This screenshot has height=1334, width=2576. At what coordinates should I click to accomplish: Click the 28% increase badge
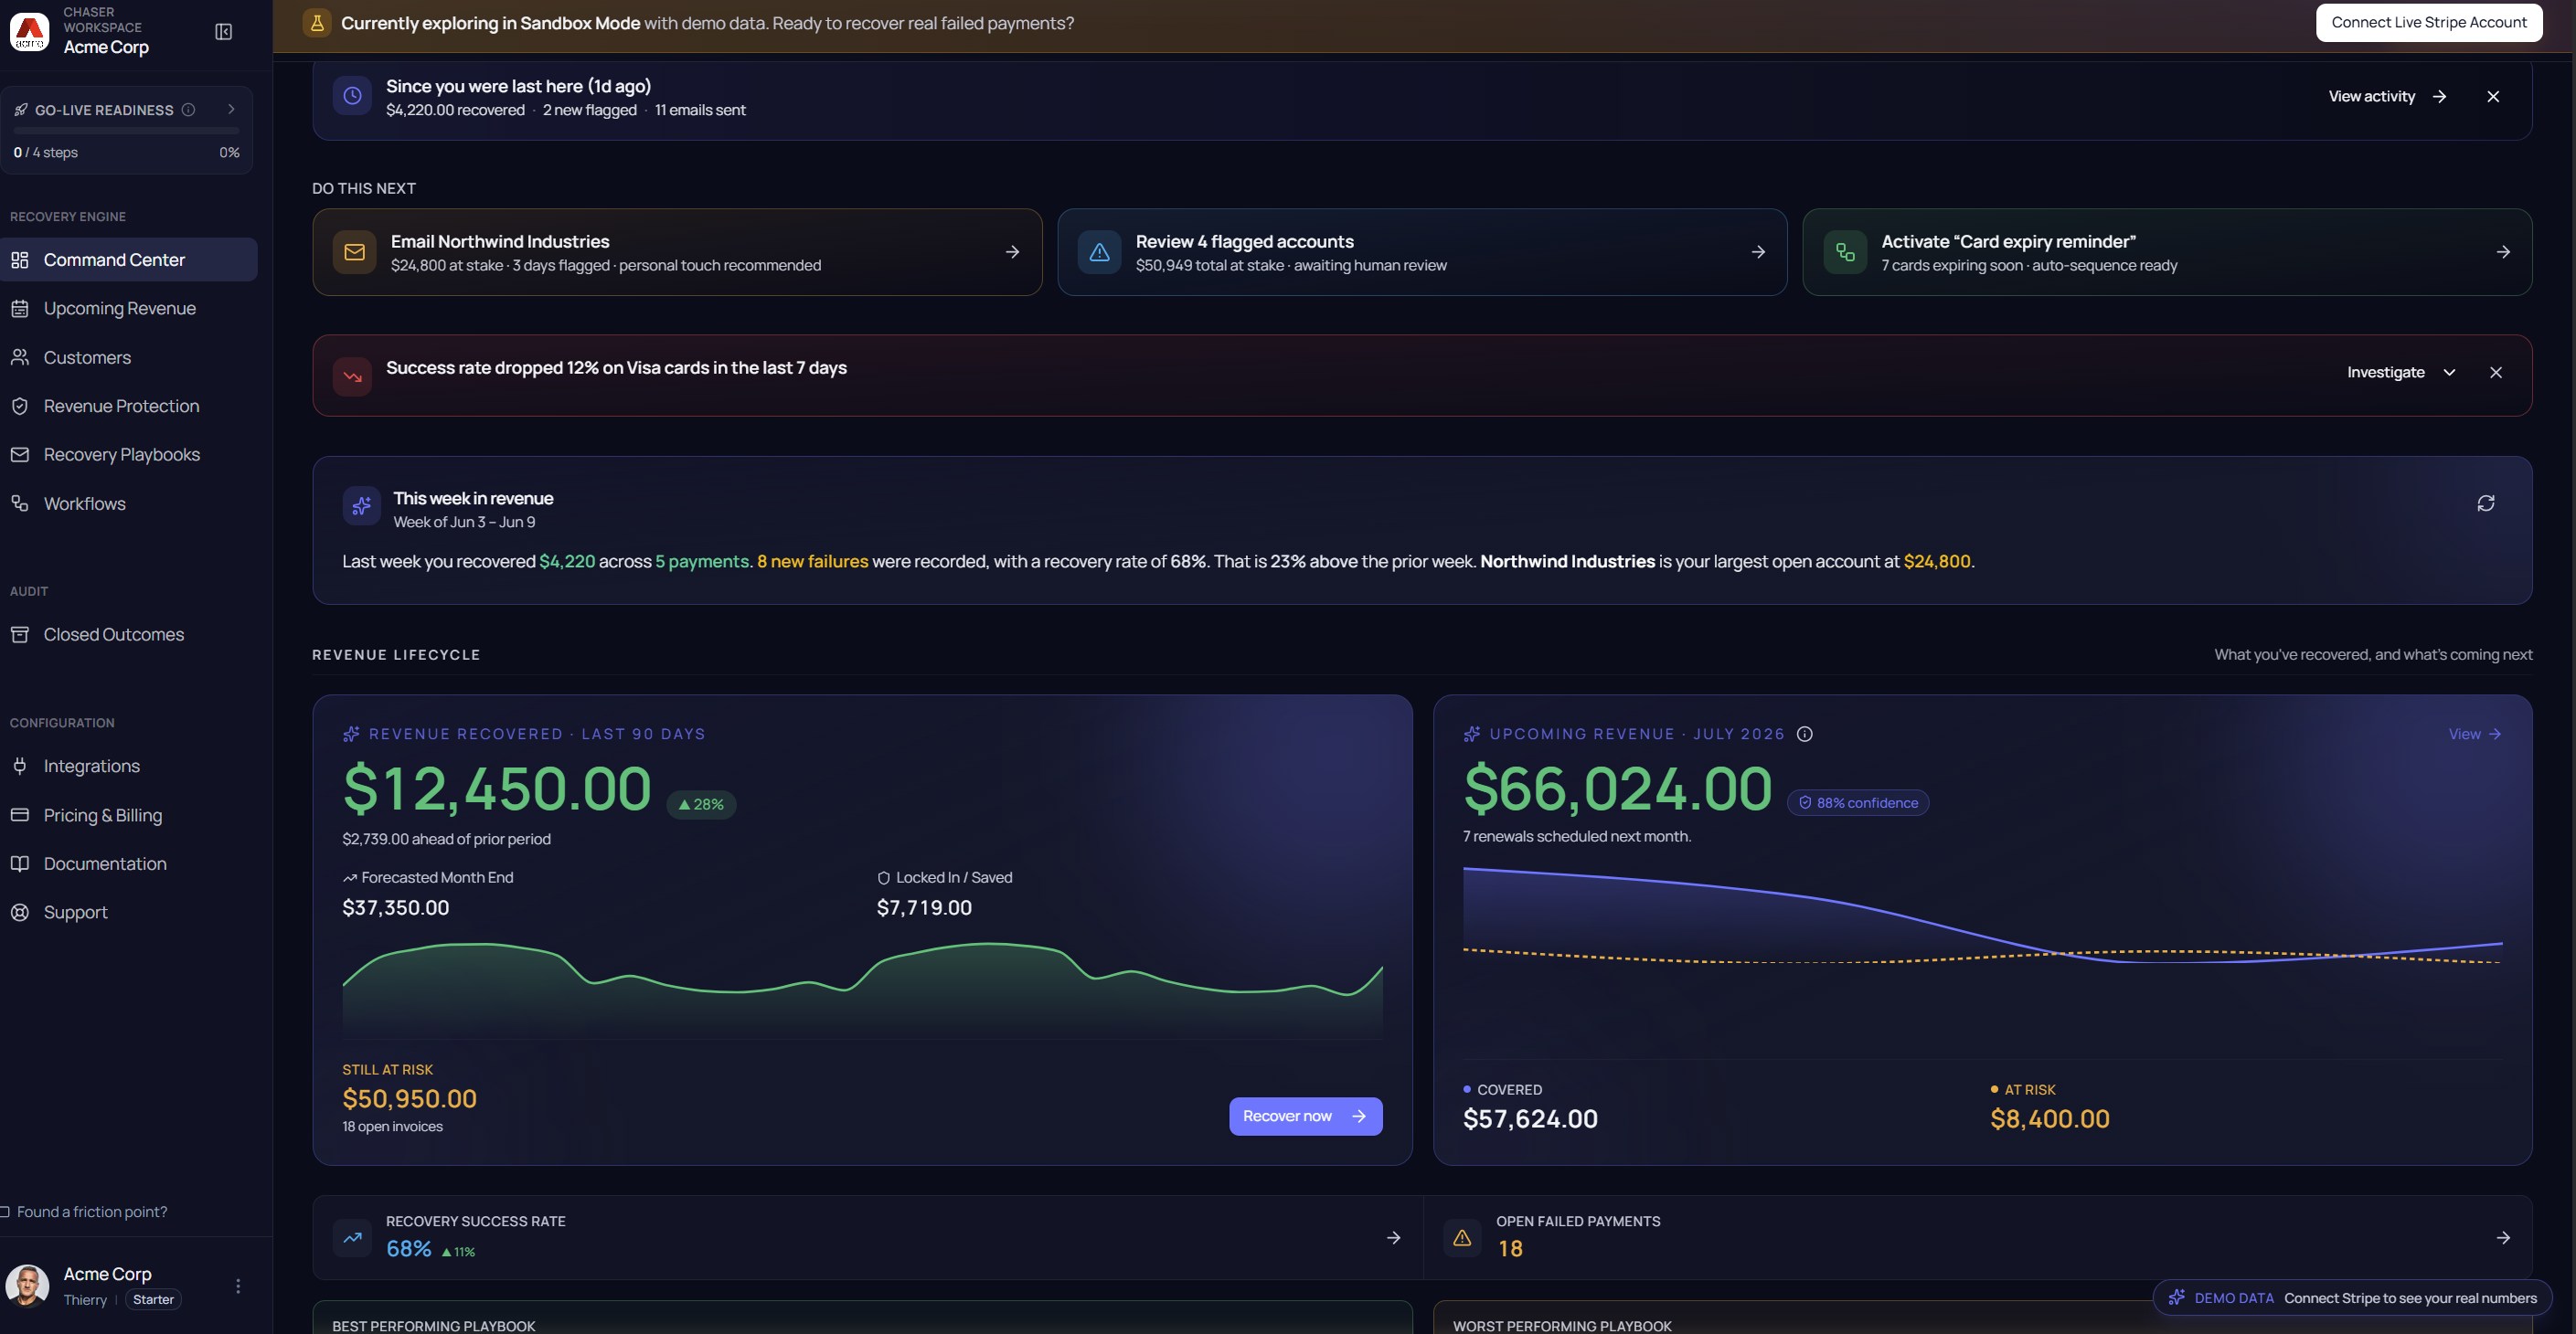[x=701, y=804]
